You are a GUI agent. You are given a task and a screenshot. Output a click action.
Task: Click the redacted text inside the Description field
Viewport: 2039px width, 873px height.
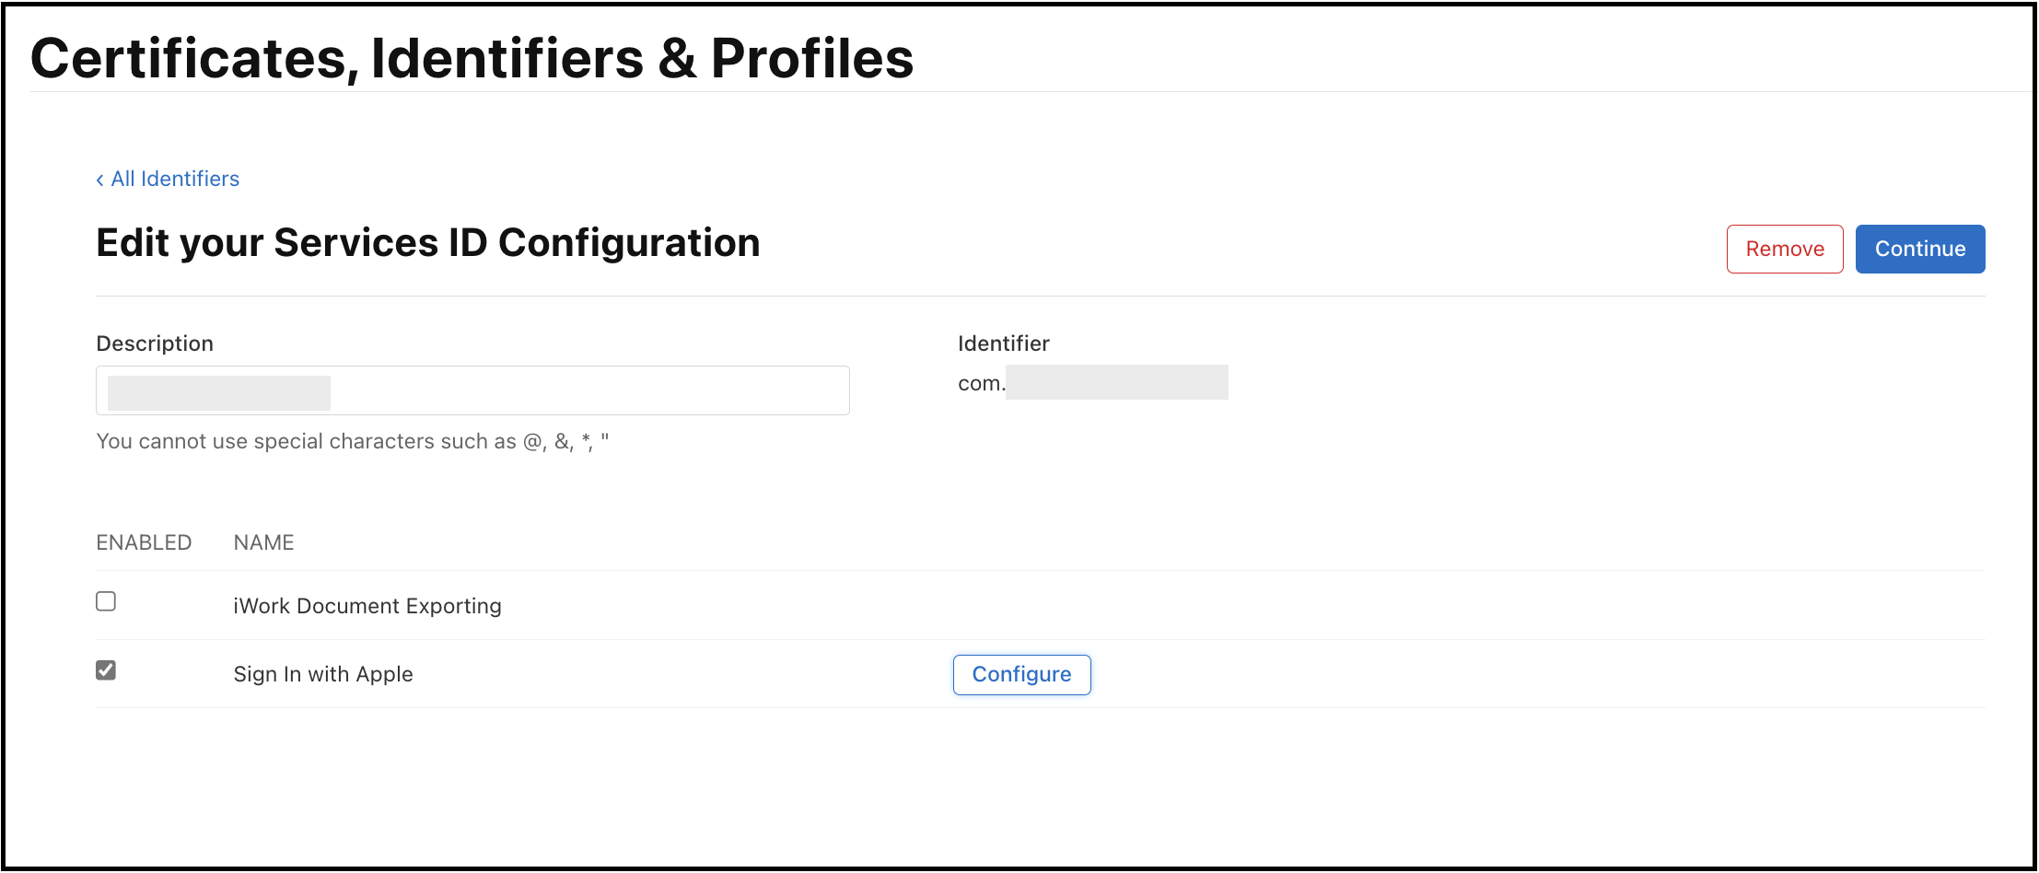(x=219, y=392)
